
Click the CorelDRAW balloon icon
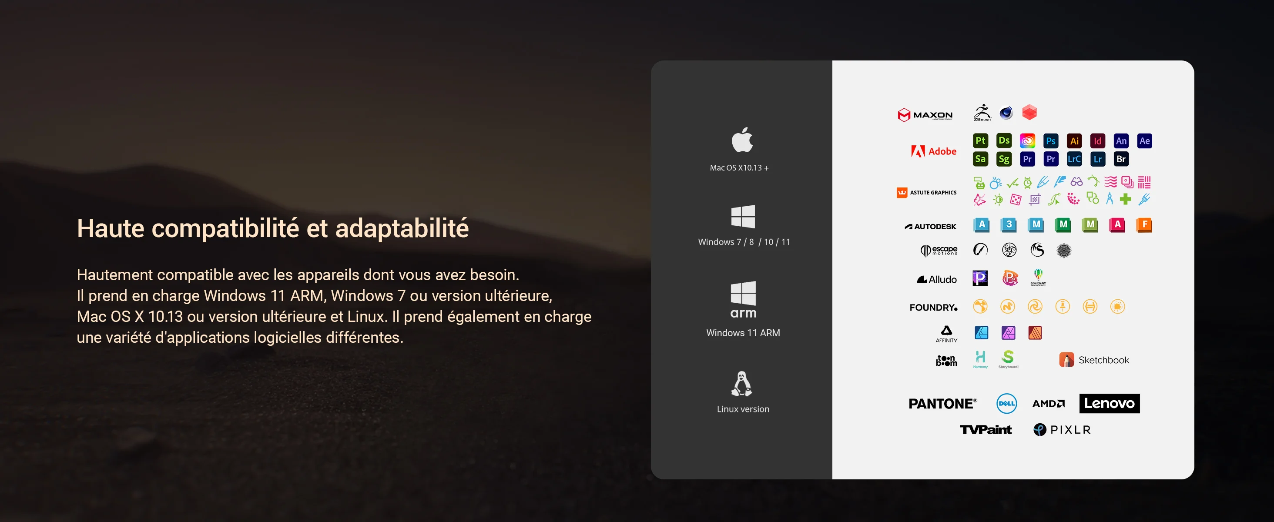(x=1038, y=278)
